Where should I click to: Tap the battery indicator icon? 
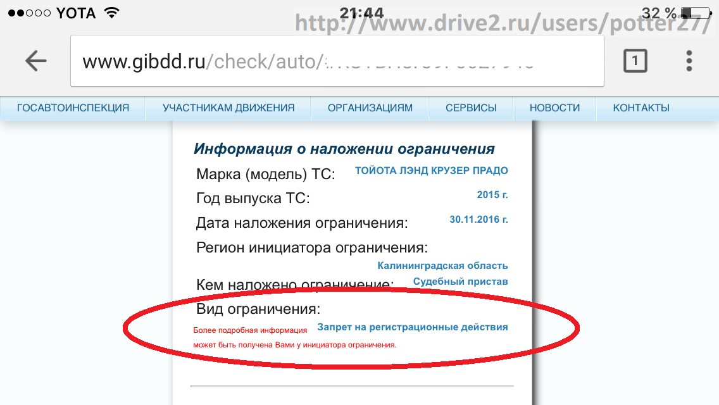(x=696, y=13)
